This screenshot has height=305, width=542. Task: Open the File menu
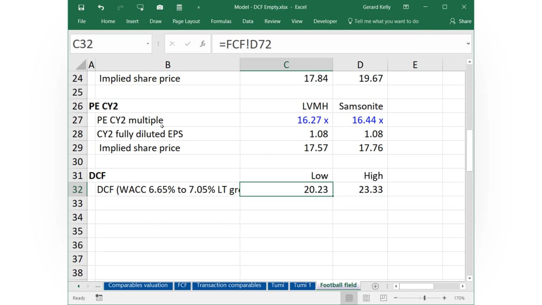82,21
